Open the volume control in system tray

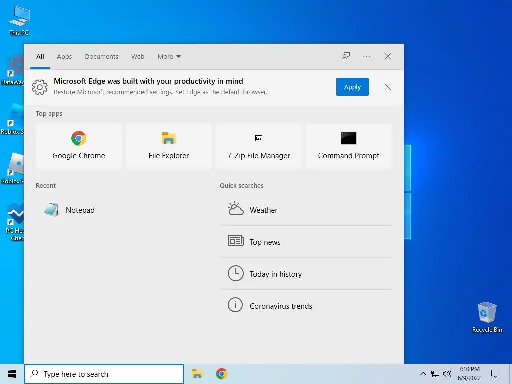[447, 374]
